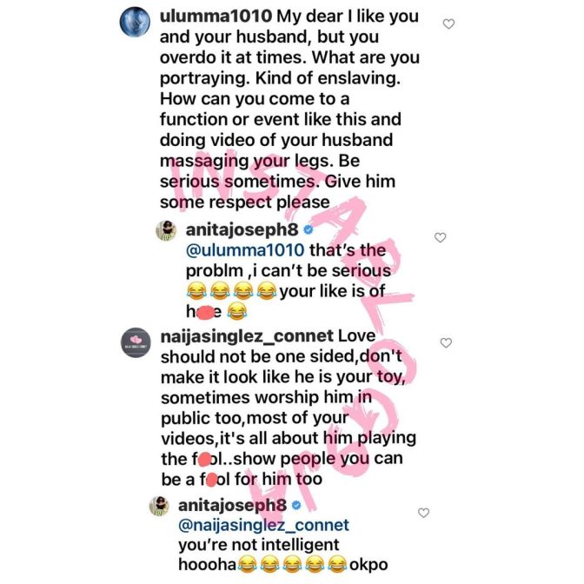Tap heart beside anitajoseph8's reply to @ulumma1010
Image resolution: width=584 pixels, height=584 pixels.
click(441, 237)
